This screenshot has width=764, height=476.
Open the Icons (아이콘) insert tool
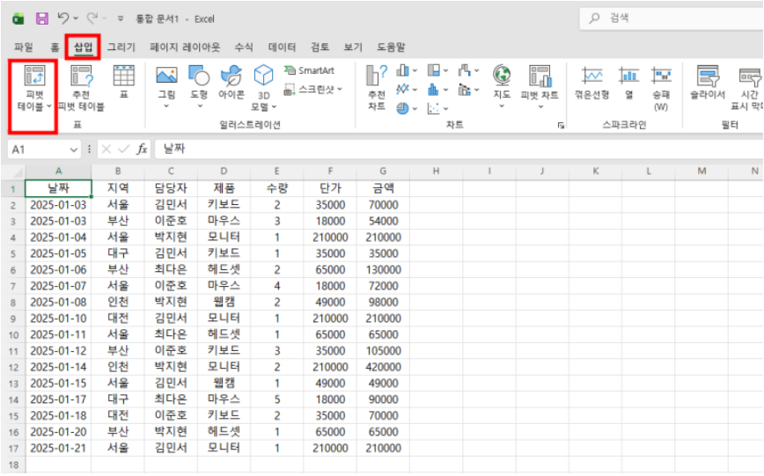[x=231, y=77]
